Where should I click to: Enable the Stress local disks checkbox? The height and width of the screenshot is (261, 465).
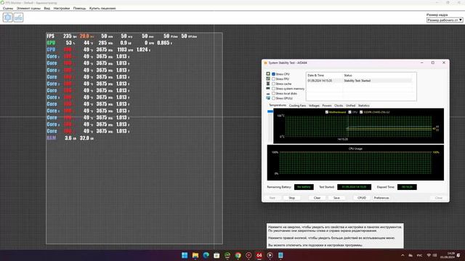(x=273, y=94)
